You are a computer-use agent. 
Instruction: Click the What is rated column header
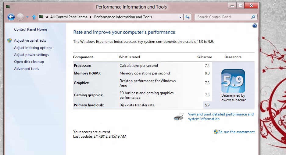129,57
